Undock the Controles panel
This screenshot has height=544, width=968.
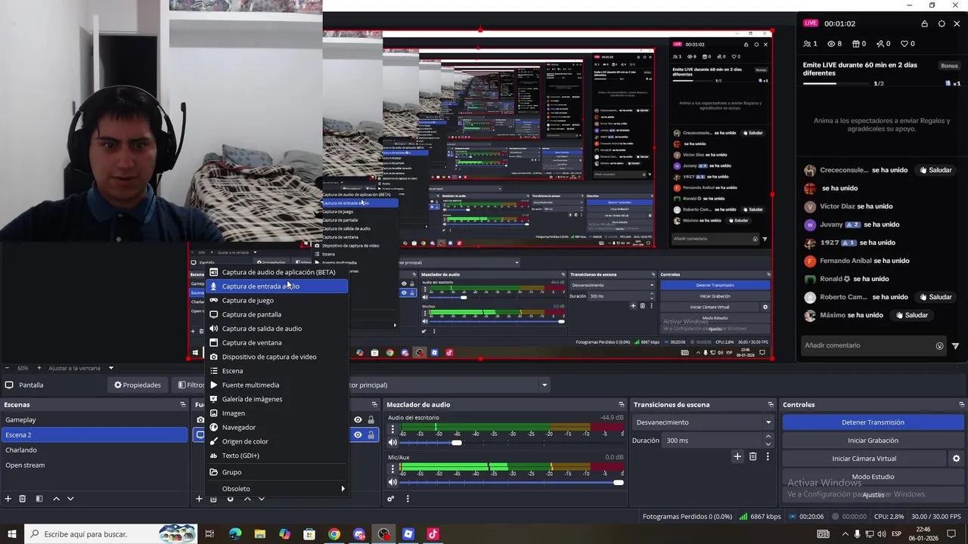[960, 405]
